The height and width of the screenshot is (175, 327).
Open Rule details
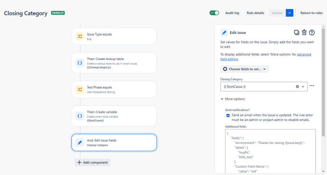click(255, 13)
